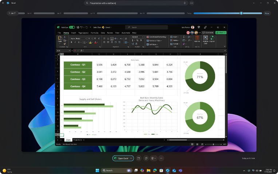Click the Windows Start button
278x174 pixels.
(97, 170)
